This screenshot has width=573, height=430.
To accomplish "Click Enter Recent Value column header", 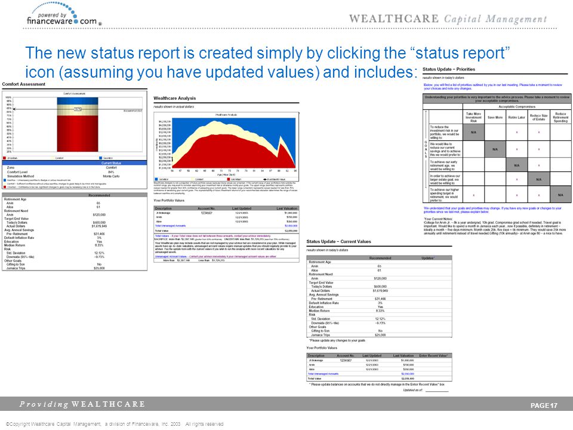I will click(433, 355).
